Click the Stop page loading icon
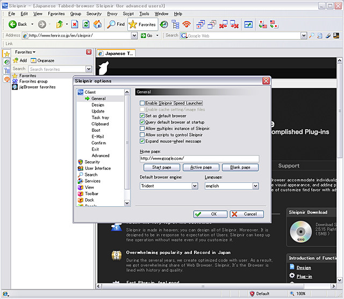 pyautogui.click(x=75, y=24)
